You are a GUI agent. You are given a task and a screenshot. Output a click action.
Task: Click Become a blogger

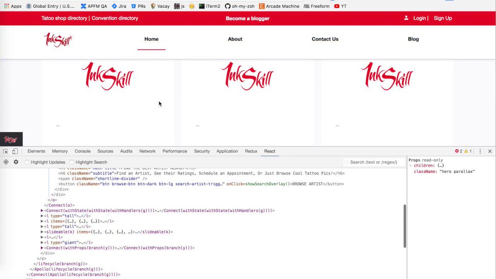tap(248, 19)
